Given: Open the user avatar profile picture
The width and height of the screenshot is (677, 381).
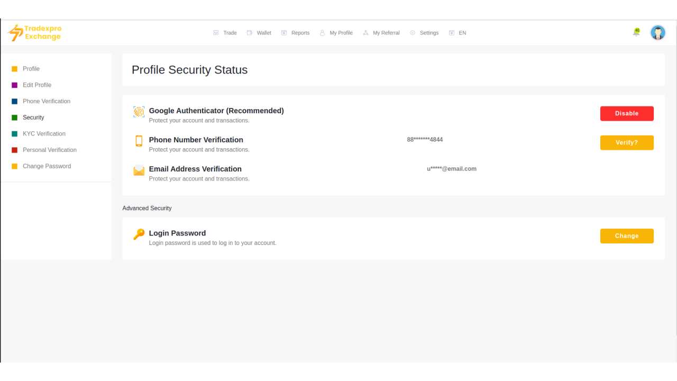Looking at the screenshot, I should click(x=657, y=33).
